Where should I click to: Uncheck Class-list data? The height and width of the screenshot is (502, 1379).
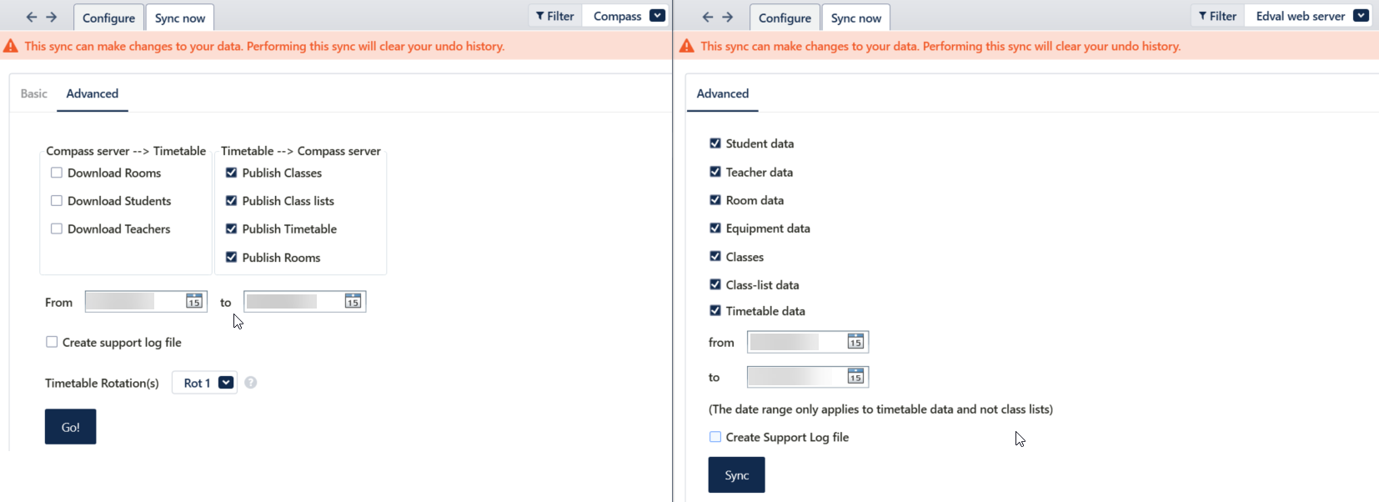click(715, 284)
